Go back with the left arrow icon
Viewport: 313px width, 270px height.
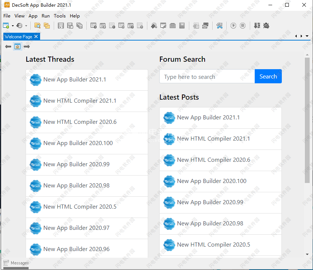[8, 46]
